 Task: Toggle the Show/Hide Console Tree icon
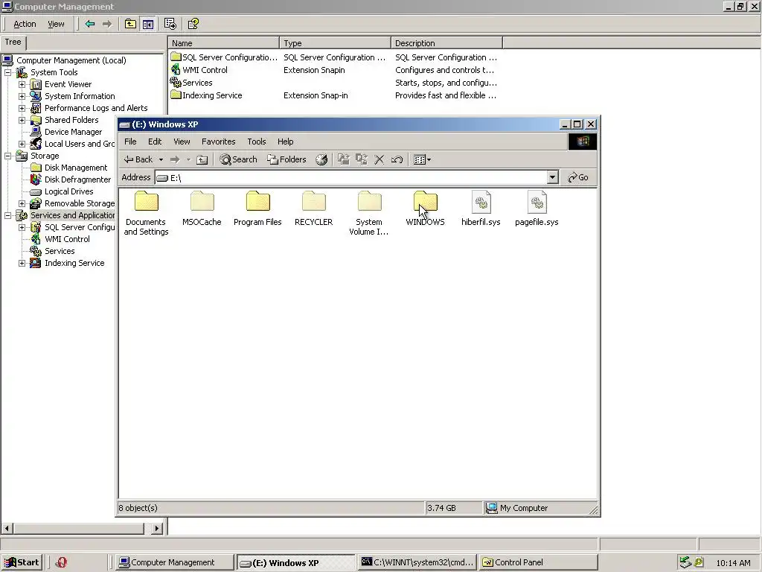click(x=148, y=24)
